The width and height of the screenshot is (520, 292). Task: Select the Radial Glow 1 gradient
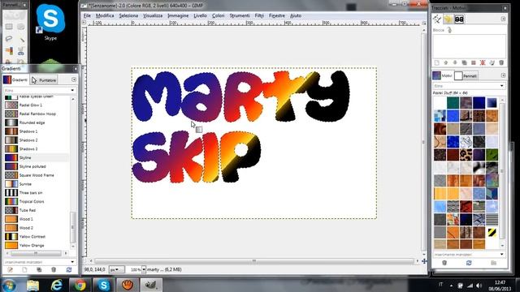37,105
